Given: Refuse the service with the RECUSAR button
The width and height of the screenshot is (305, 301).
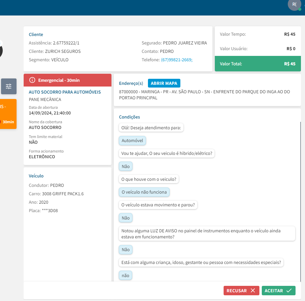Looking at the screenshot, I should coord(241,291).
